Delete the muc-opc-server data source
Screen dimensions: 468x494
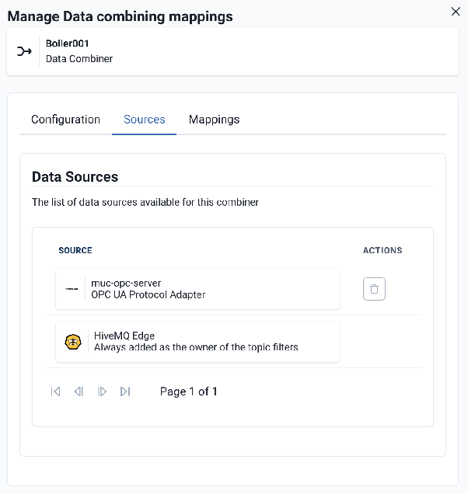pyautogui.click(x=374, y=289)
